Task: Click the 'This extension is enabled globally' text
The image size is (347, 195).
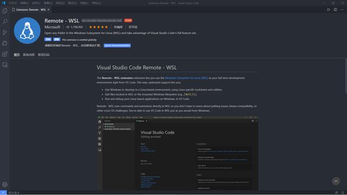Action: [79, 40]
